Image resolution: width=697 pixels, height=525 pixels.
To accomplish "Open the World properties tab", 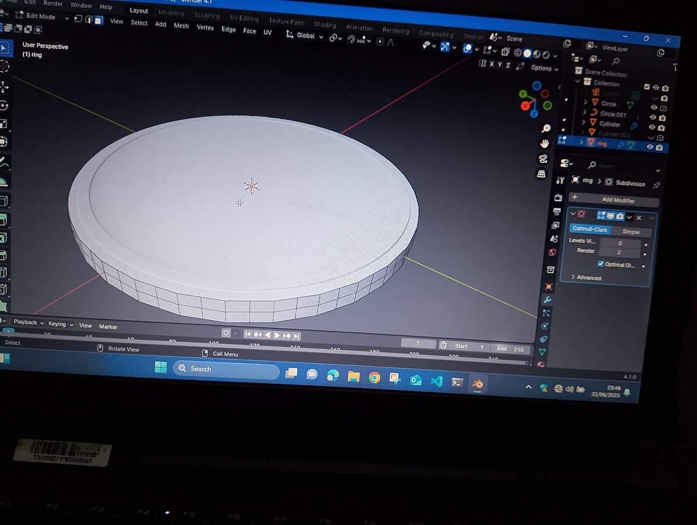I will click(x=552, y=253).
